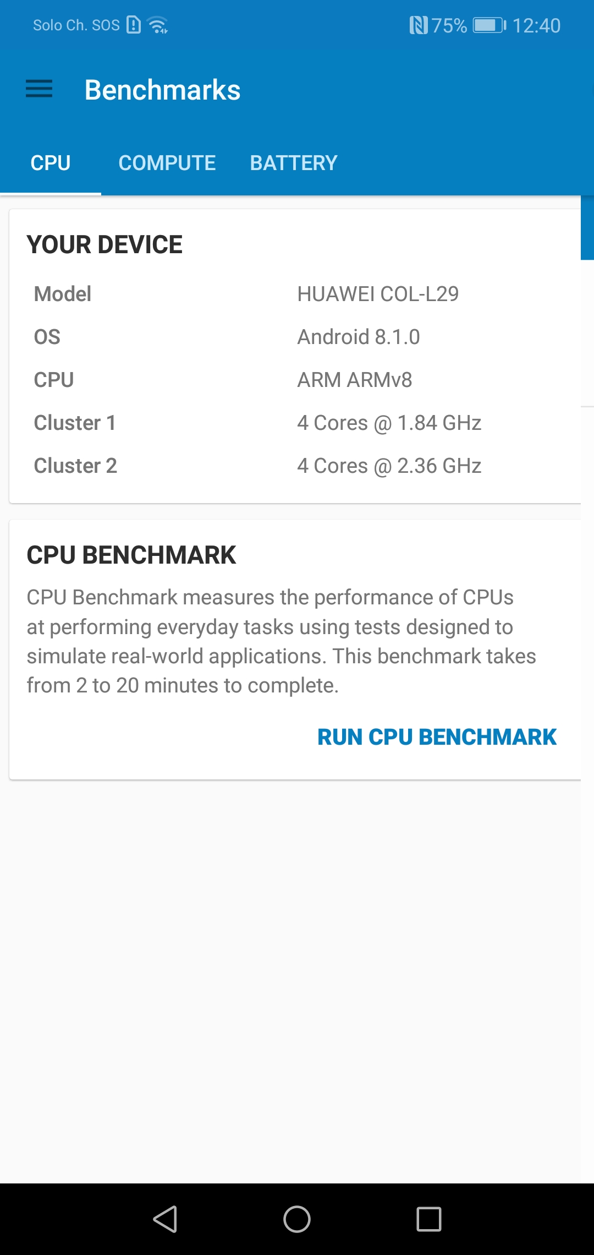Tap the NFC status bar icon
Viewport: 594px width, 1255px height.
click(418, 25)
